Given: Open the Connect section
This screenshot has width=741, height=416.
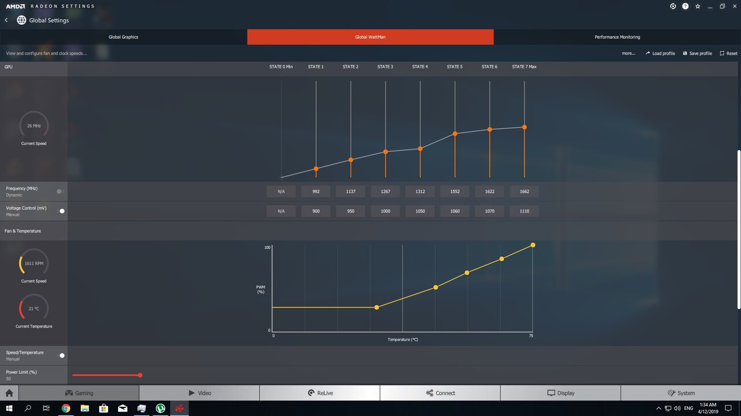Looking at the screenshot, I should pyautogui.click(x=440, y=393).
